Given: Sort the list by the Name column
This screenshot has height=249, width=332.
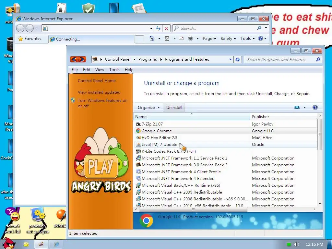Looking at the screenshot, I should click(x=192, y=116).
